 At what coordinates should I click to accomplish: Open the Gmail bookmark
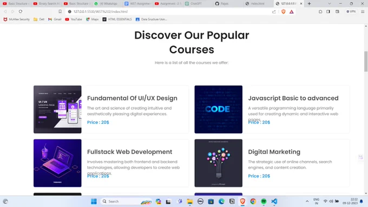point(55,19)
